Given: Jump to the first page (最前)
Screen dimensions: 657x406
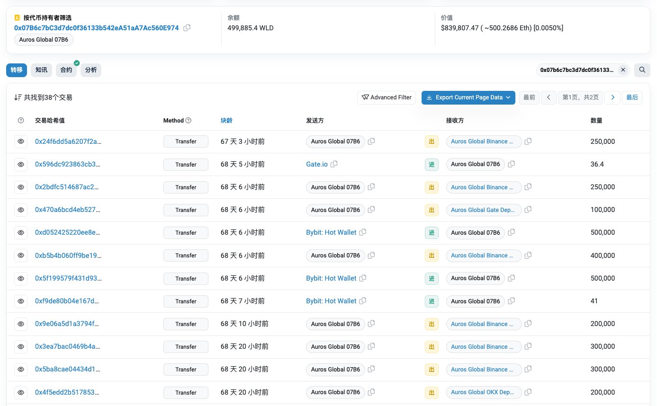Looking at the screenshot, I should tap(529, 97).
